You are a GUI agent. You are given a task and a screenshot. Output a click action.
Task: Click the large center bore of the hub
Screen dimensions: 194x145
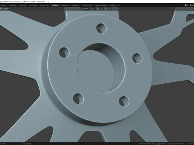[101, 68]
